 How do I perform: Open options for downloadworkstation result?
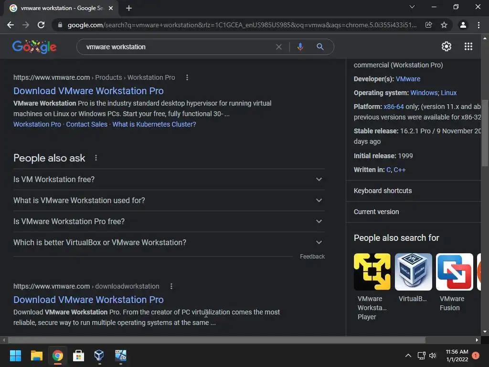coord(171,286)
